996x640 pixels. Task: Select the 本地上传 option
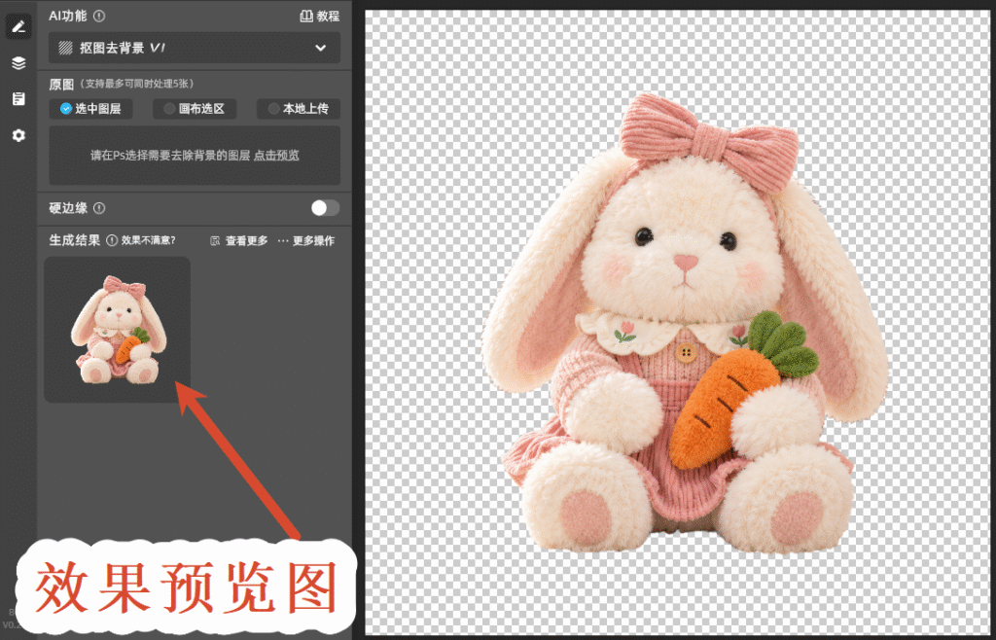299,109
